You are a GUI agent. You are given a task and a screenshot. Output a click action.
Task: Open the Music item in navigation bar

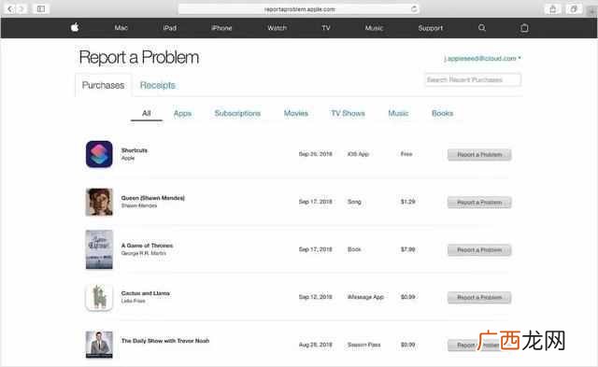[x=374, y=28]
